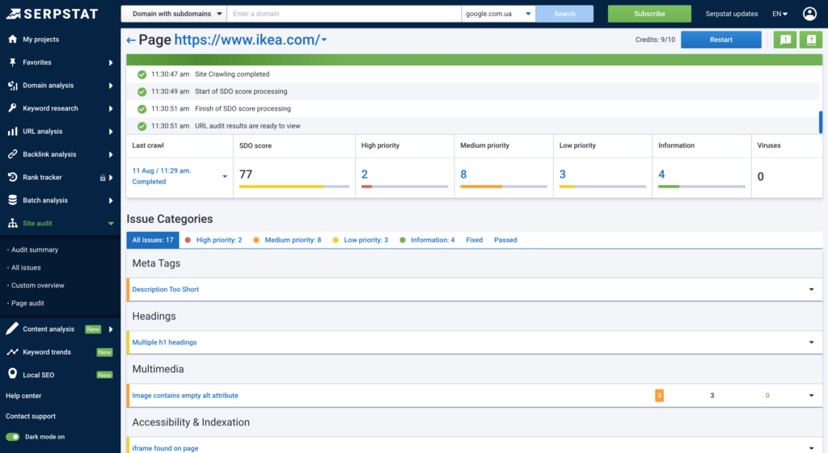
Task: Click the Keyword trends line icon
Action: click(x=13, y=352)
